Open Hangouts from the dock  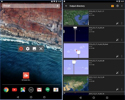click(x=47, y=89)
